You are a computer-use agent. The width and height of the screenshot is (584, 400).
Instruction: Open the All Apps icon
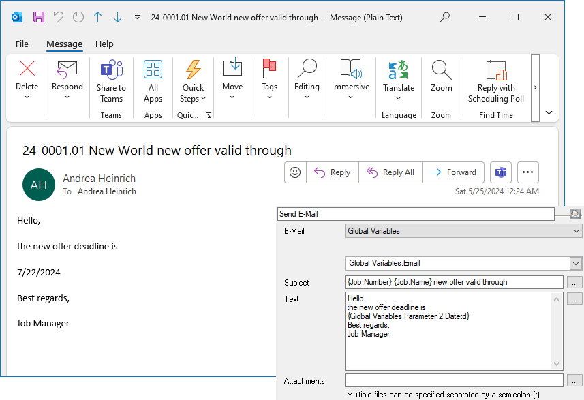tap(153, 70)
